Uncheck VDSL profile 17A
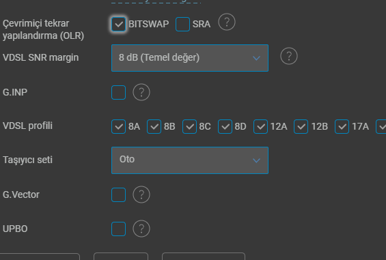The width and height of the screenshot is (386, 260). point(342,127)
